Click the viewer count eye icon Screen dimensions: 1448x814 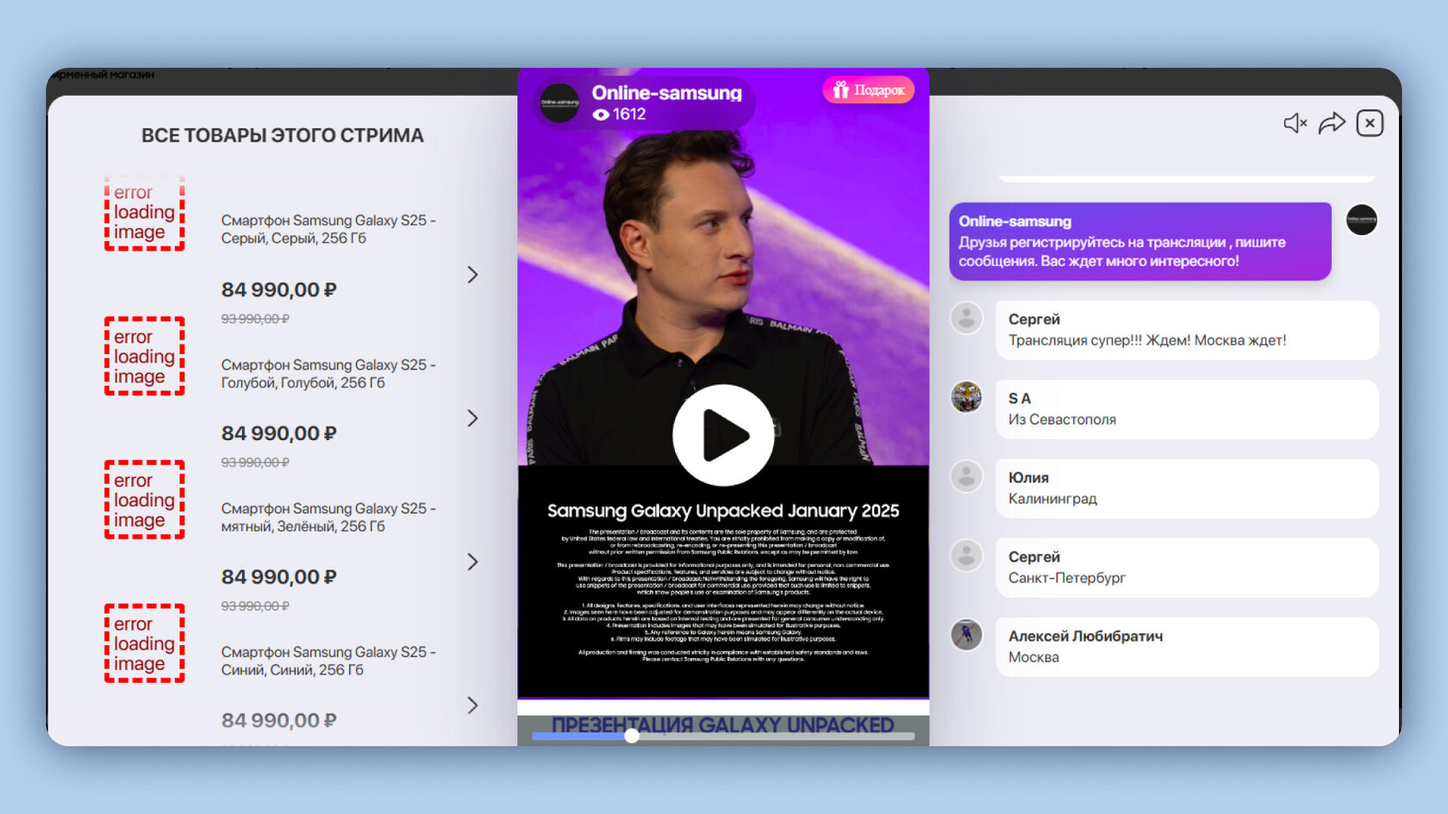(601, 115)
